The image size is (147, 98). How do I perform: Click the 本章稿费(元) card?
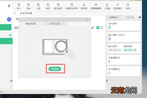click(124, 60)
